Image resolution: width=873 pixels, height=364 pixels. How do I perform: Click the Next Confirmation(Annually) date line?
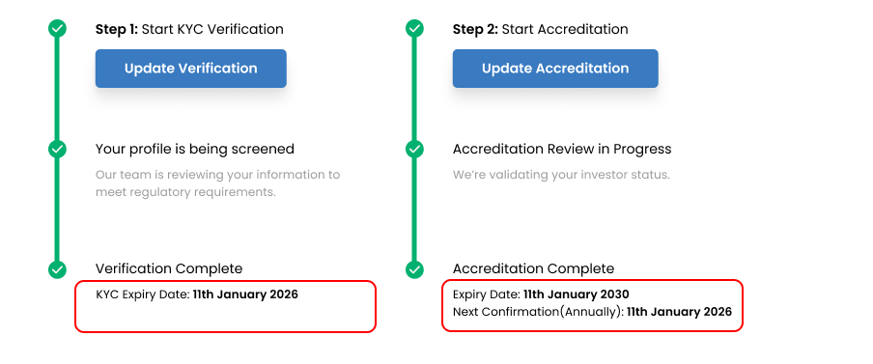point(592,312)
